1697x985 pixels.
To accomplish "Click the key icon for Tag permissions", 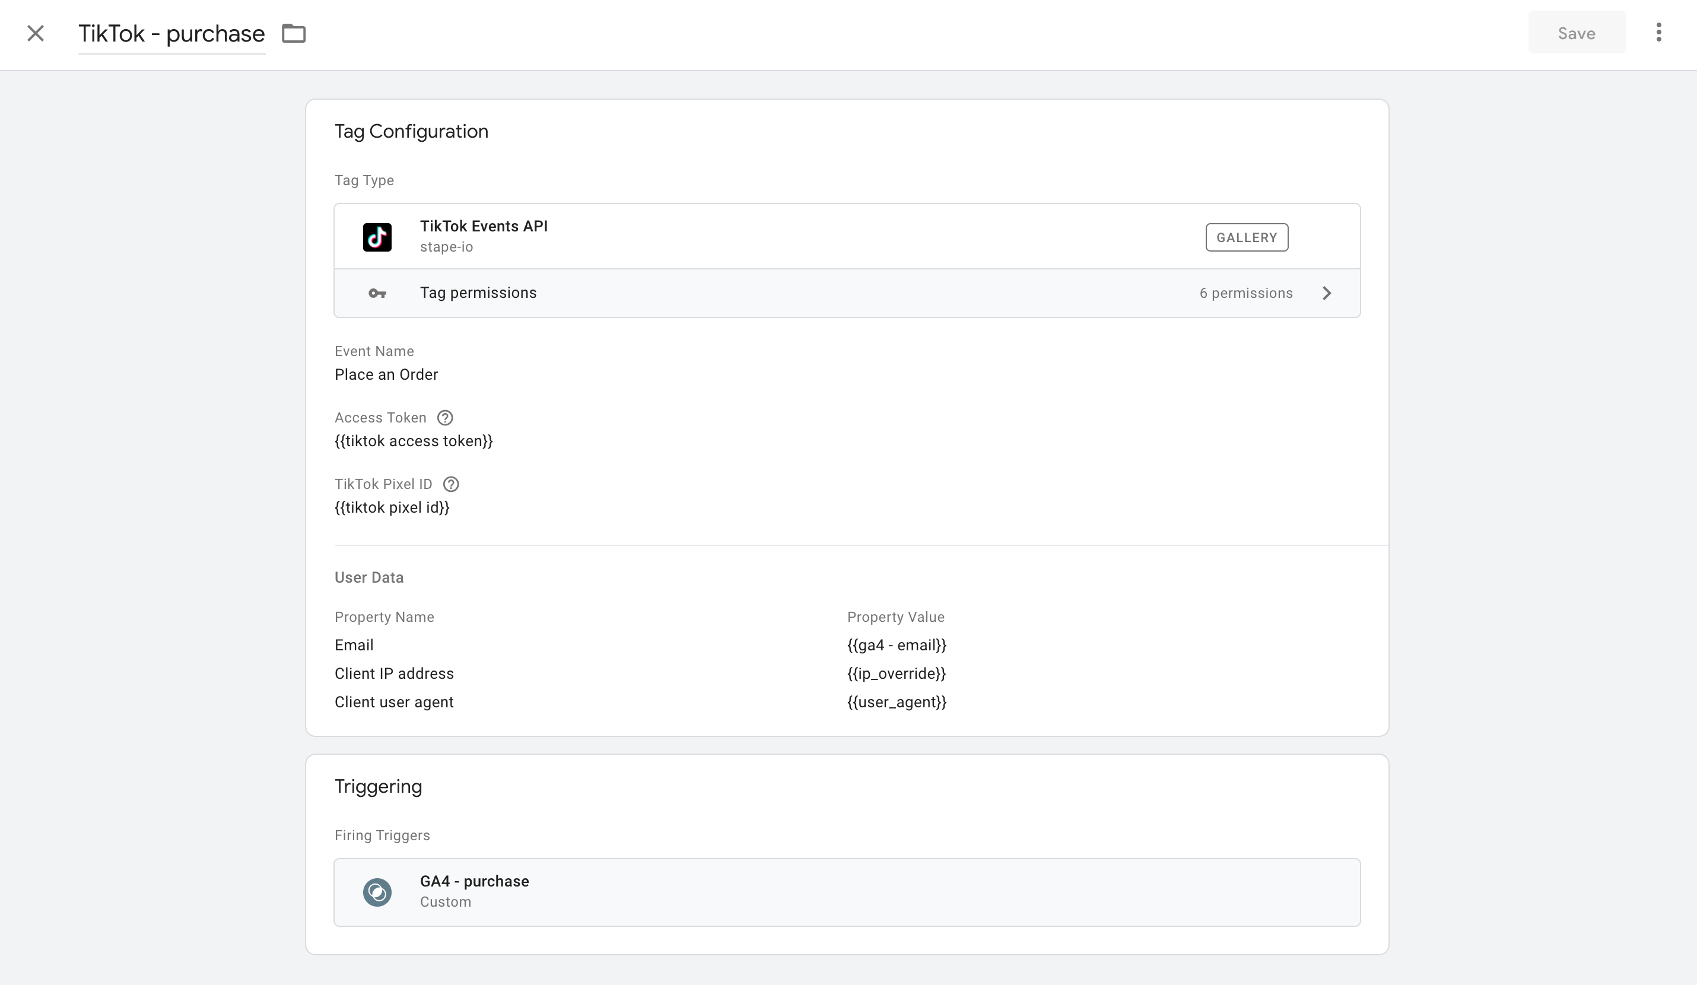I will coord(377,293).
